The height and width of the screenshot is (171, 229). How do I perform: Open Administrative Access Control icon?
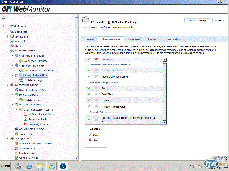click(16, 144)
